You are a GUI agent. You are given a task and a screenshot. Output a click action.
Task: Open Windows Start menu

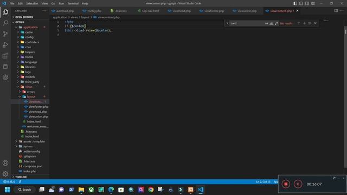click(x=7, y=190)
